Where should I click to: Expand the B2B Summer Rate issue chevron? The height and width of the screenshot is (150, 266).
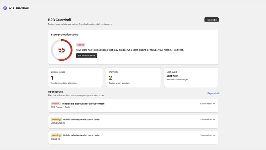coord(214,104)
